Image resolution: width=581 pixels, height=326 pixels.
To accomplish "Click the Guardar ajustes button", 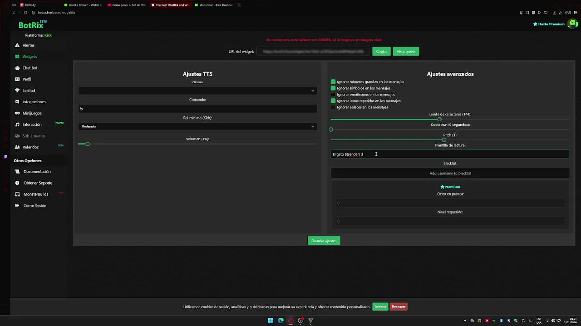I will (x=324, y=241).
